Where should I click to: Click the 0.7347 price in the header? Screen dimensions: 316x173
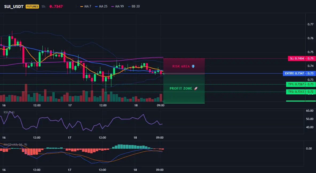[x=56, y=6]
